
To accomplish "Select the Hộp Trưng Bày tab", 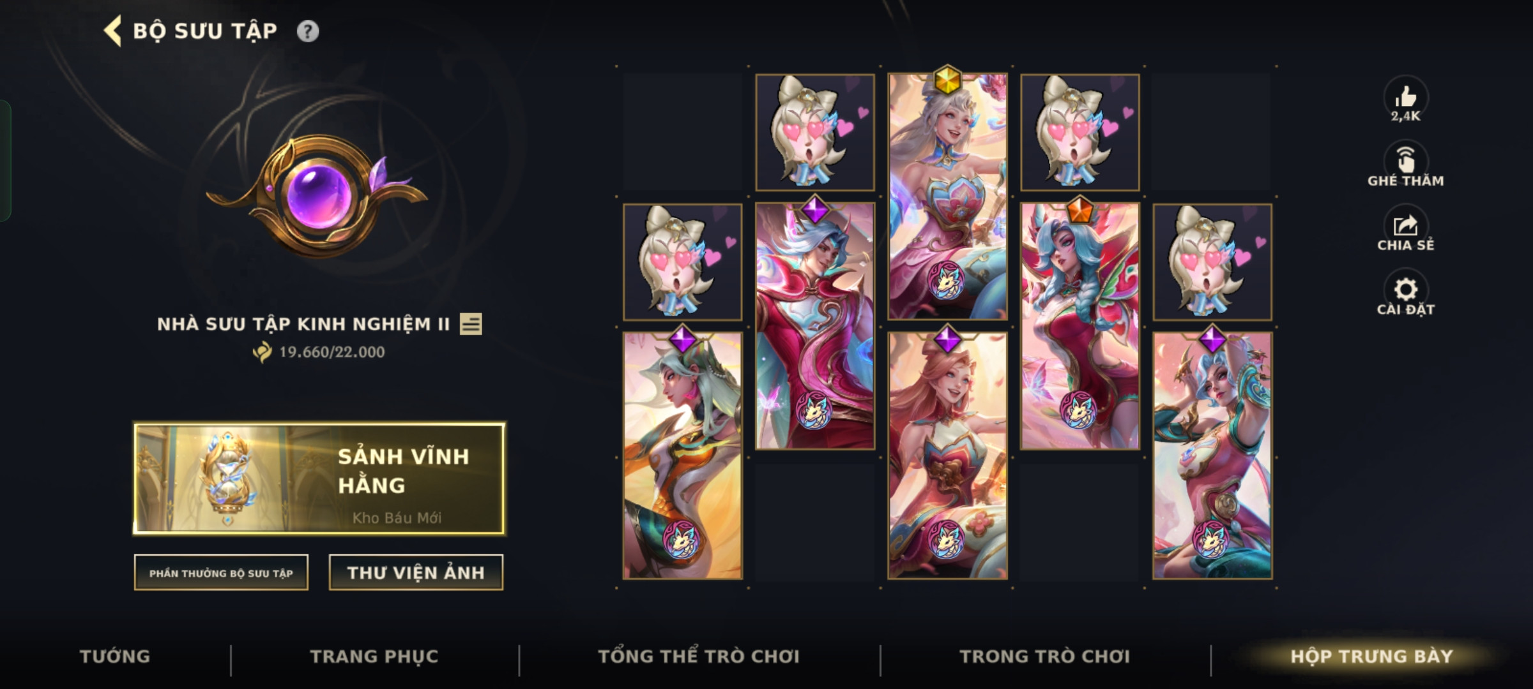I will click(x=1371, y=656).
